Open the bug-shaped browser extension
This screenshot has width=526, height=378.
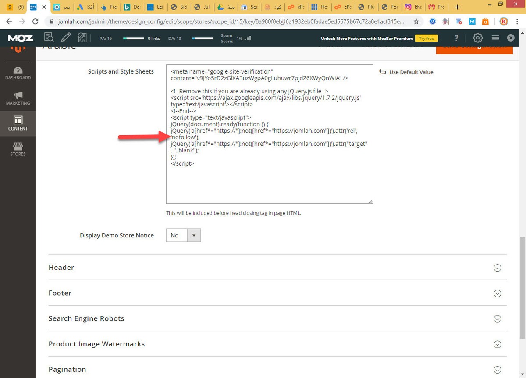pyautogui.click(x=446, y=21)
